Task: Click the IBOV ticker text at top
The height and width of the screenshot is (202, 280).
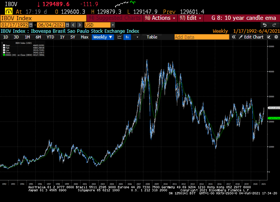Action: [x=11, y=4]
